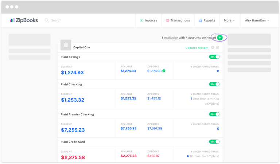Click Plaid Savings available $1,274.93

click(x=128, y=71)
